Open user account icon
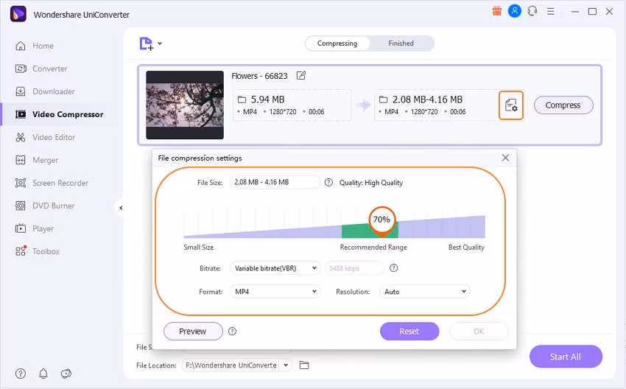The image size is (626, 389). pyautogui.click(x=515, y=11)
